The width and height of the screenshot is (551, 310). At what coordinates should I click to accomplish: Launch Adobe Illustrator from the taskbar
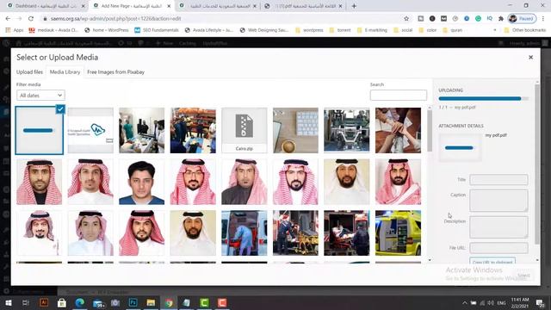point(44,302)
